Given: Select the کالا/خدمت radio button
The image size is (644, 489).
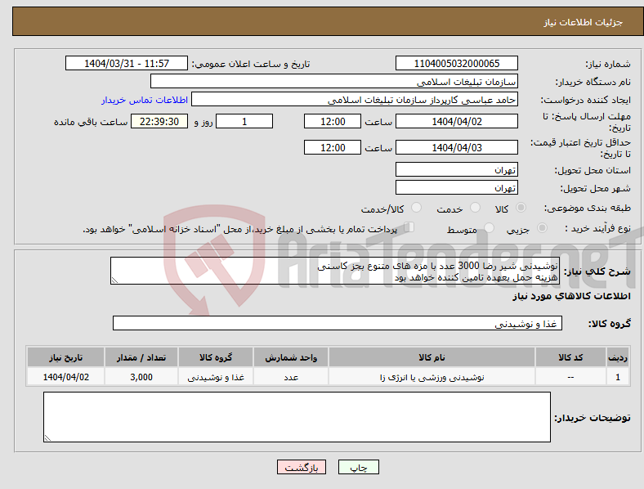Looking at the screenshot, I should 417,208.
